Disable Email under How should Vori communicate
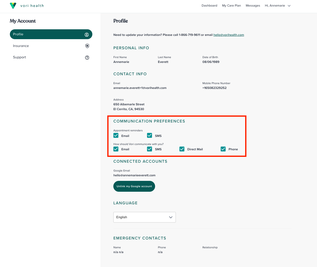This screenshot has height=267, width=317. [116, 149]
